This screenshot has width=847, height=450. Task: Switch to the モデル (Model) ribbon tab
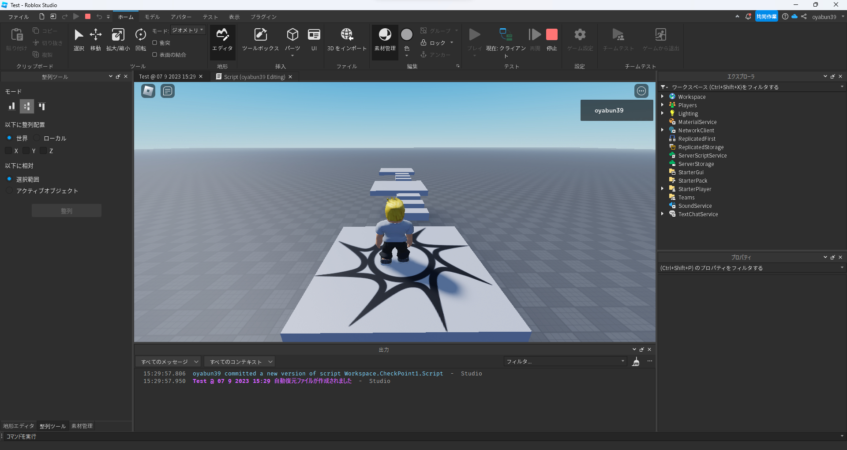point(152,17)
